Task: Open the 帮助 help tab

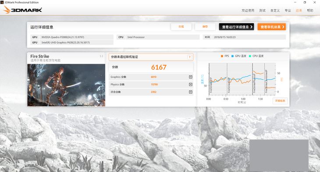Action: [x=310, y=11]
